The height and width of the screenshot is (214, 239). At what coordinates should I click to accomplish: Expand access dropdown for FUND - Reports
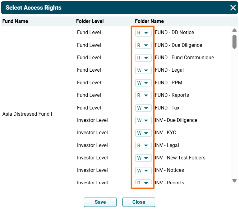[x=143, y=95]
